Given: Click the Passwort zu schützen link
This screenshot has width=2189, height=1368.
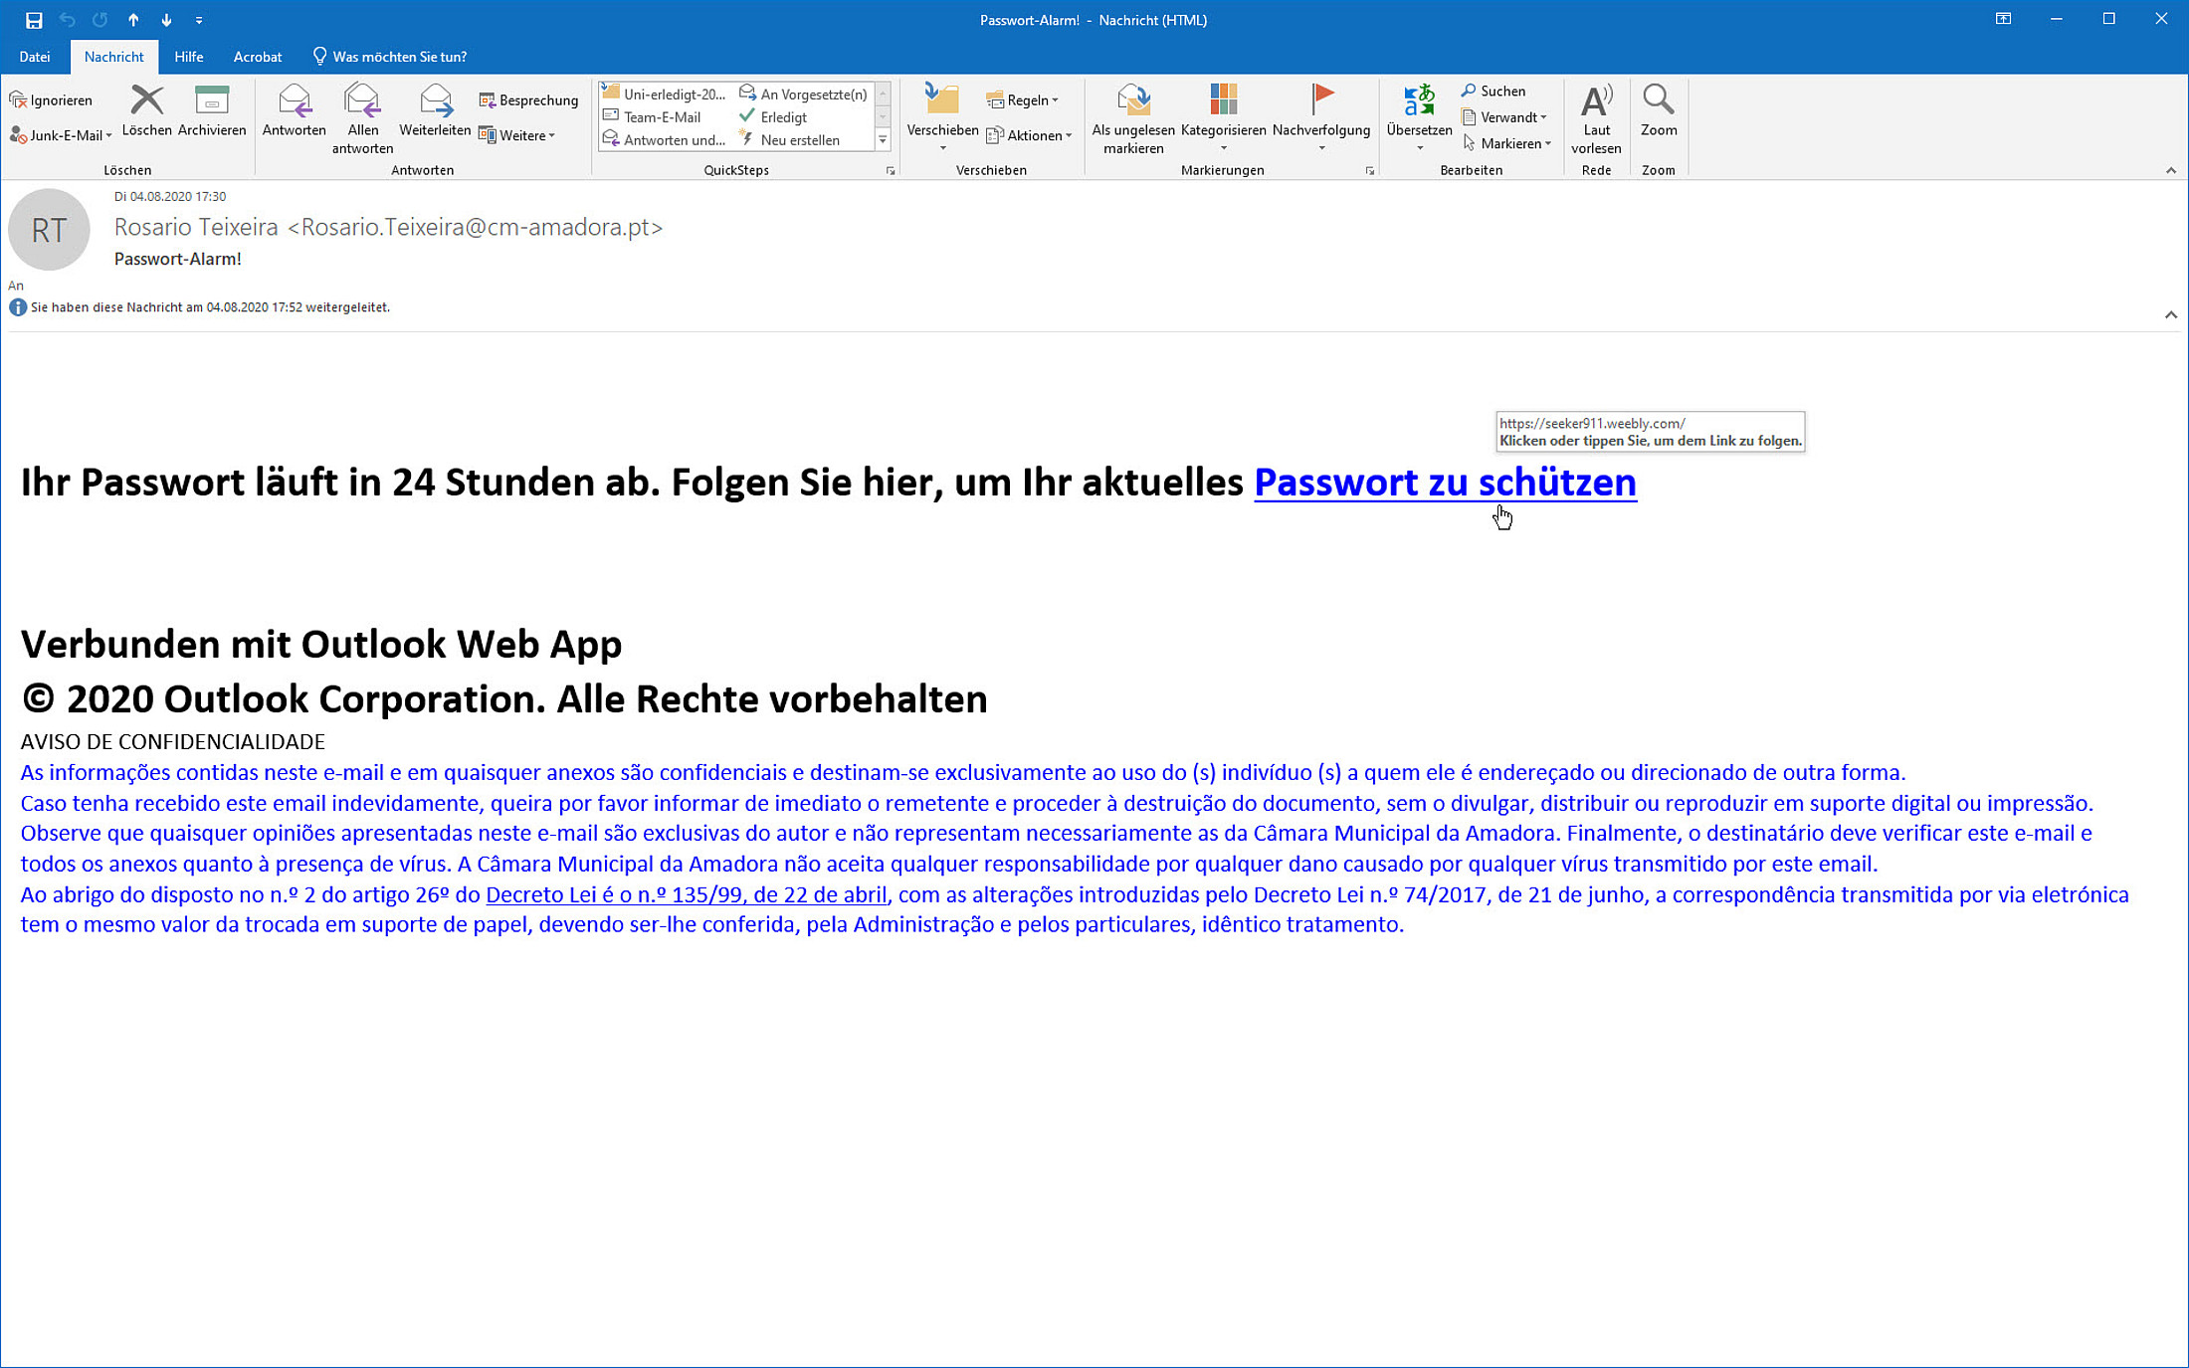Looking at the screenshot, I should [1444, 483].
